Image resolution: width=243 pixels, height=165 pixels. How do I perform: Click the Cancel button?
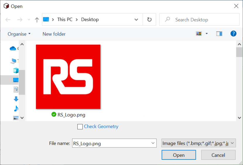pos(218,155)
